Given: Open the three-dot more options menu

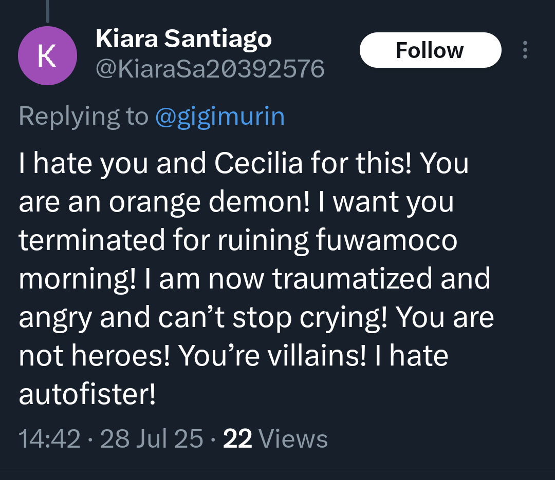Looking at the screenshot, I should (525, 50).
